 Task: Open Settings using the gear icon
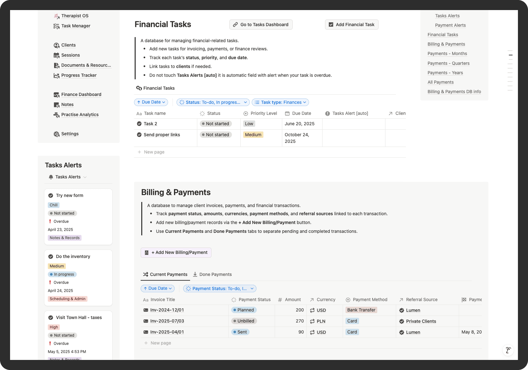(x=57, y=134)
